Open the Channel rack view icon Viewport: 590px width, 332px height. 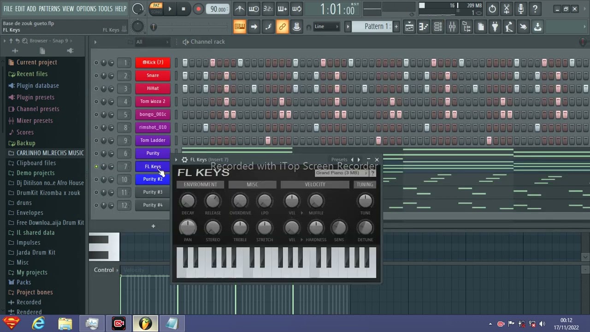pos(438,27)
